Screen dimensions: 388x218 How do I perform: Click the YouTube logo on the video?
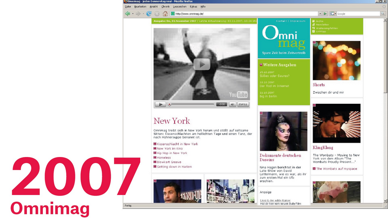point(238,95)
